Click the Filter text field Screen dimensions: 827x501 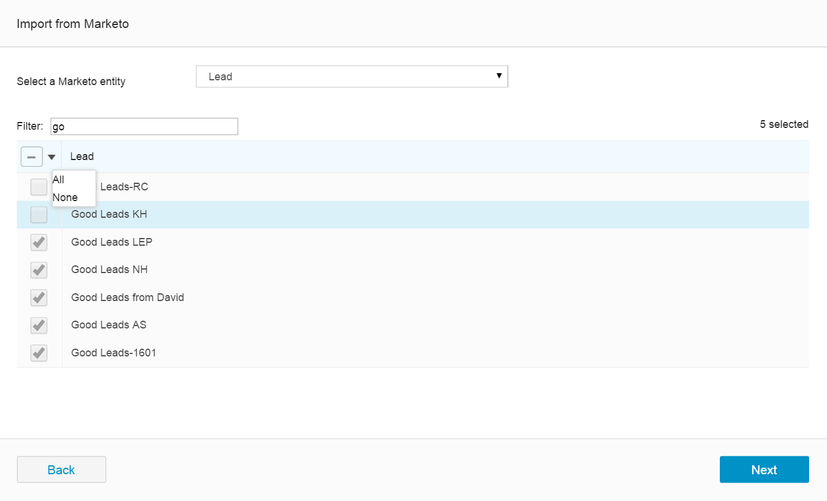[x=144, y=126]
